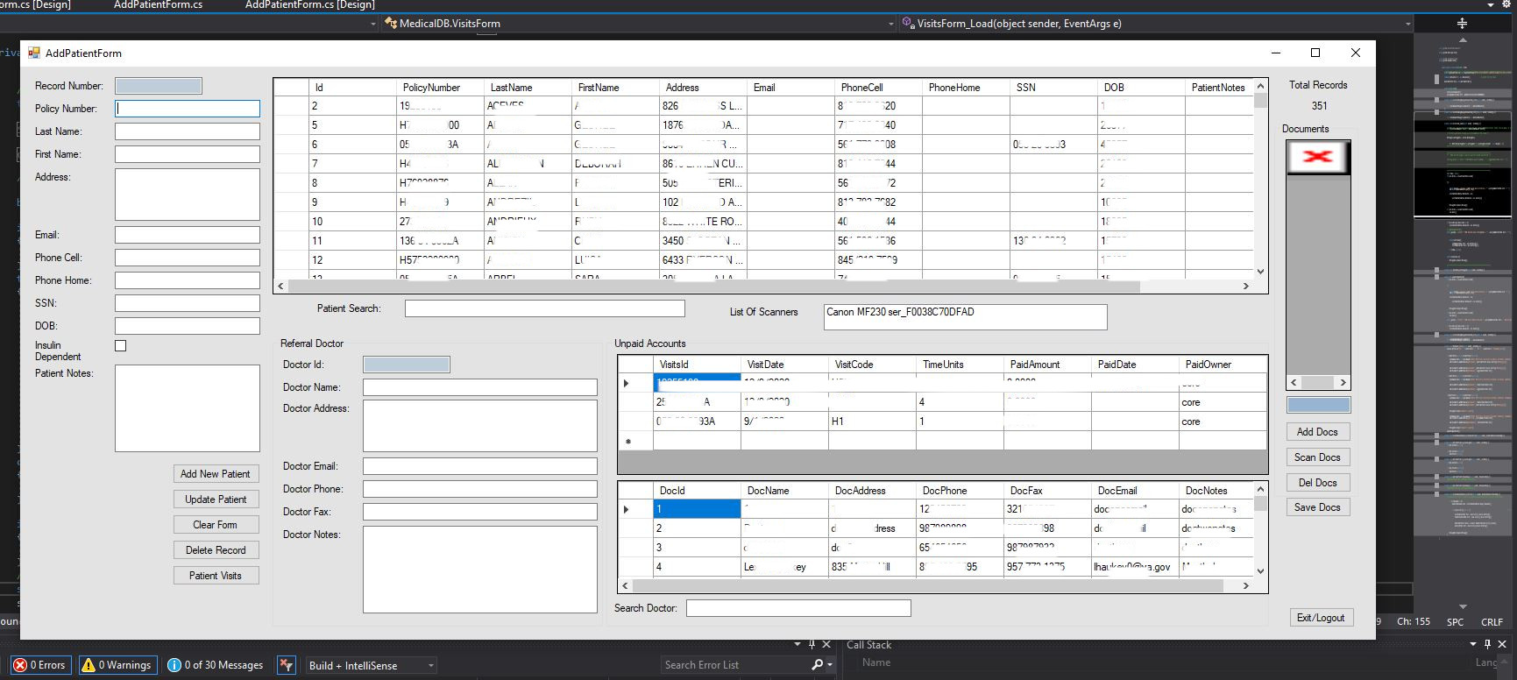Switch to the AddPatientForm.cs [Design] tab
Viewport: 1517px width, 680px height.
coord(310,5)
